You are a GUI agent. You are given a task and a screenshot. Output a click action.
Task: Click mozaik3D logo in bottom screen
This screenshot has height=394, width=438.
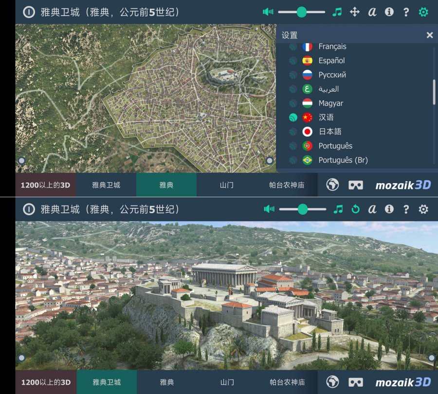click(x=403, y=382)
